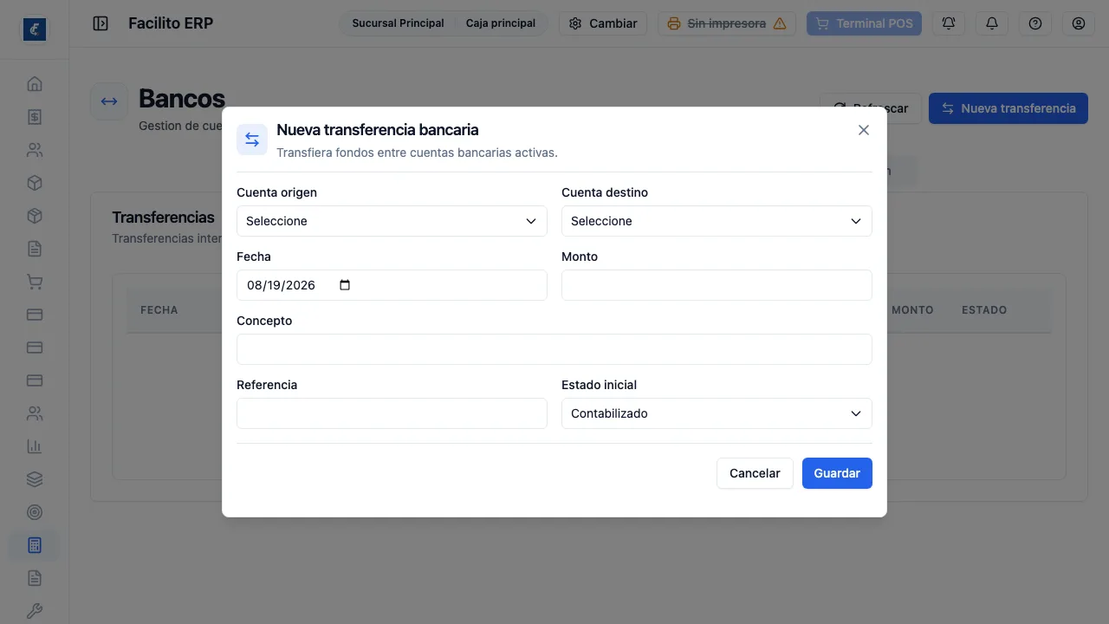Select the highlighted calculator sidebar icon
The width and height of the screenshot is (1109, 624).
click(x=35, y=545)
